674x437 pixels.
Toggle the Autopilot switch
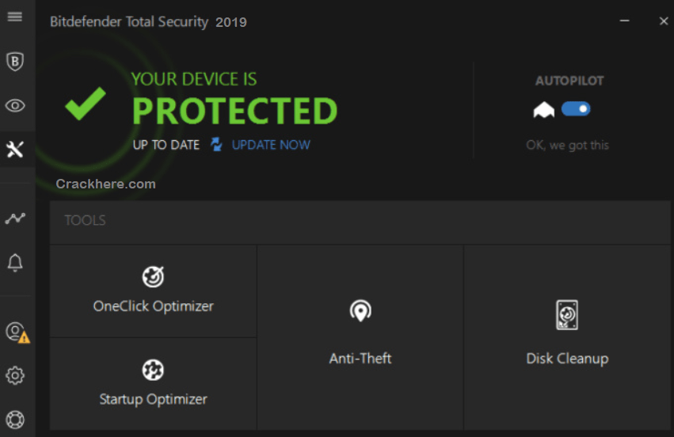coord(576,109)
